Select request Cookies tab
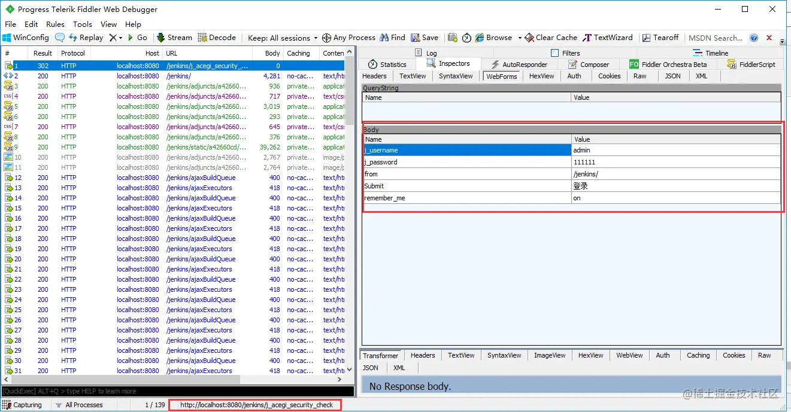The width and height of the screenshot is (791, 412). (610, 76)
